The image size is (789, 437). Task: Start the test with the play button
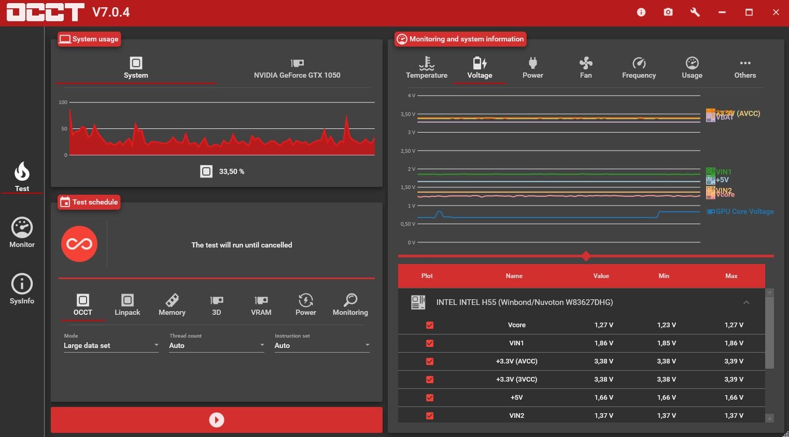pos(217,420)
